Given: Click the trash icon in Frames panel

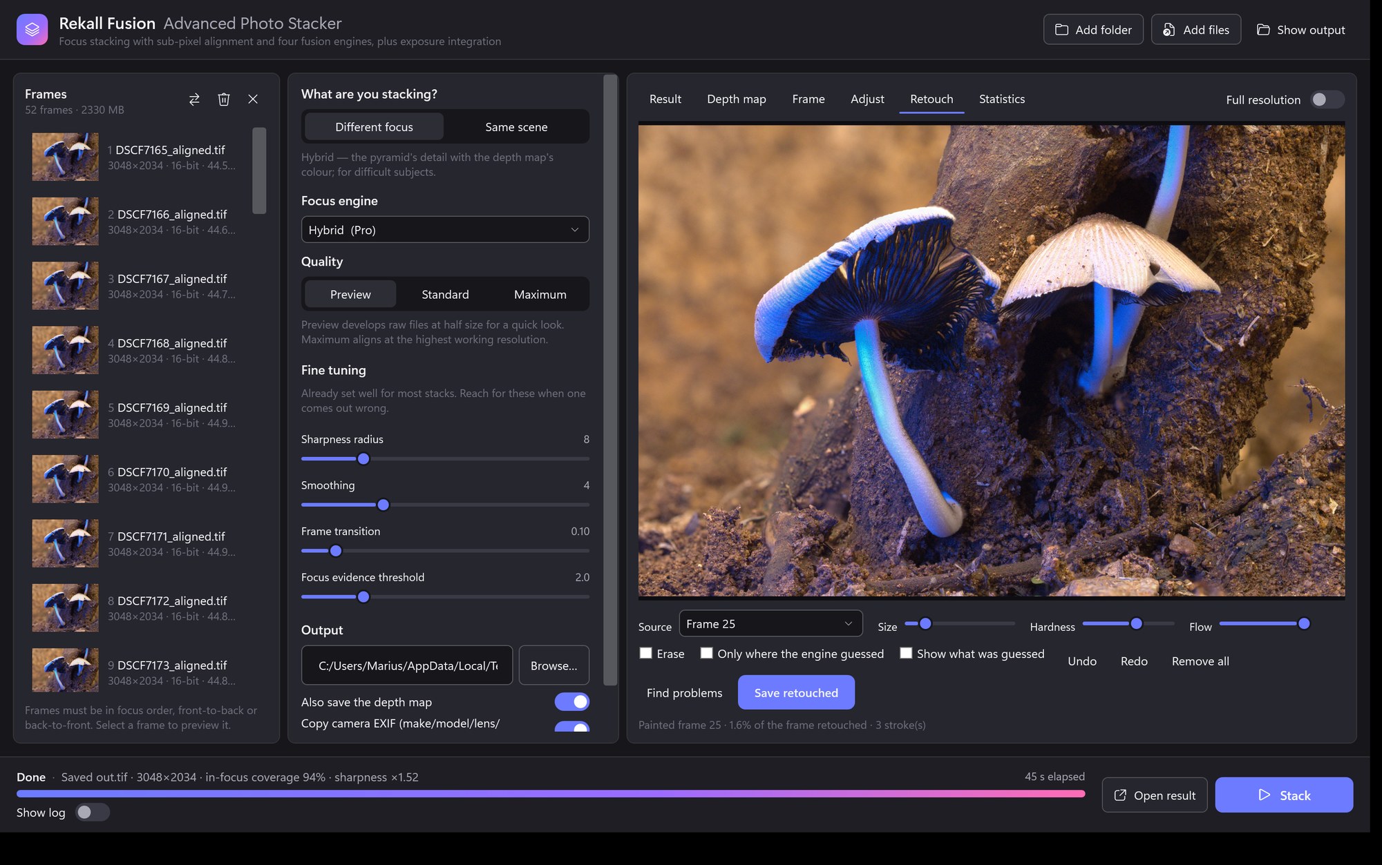Looking at the screenshot, I should (x=224, y=99).
